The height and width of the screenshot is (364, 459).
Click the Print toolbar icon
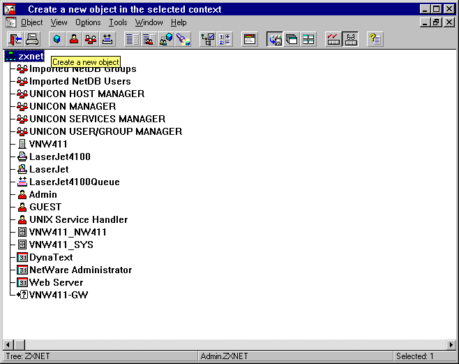click(32, 39)
